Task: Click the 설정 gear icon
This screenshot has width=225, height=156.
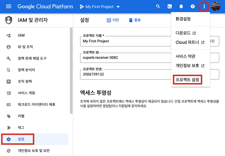Action: click(9, 139)
